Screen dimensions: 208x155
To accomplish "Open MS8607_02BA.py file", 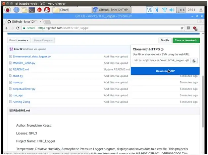I will pyautogui.click(x=24, y=63).
